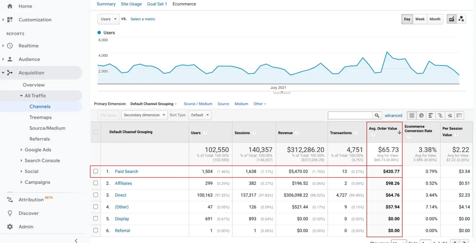Set chart granularity to Day
Screen dimensions: 476x243
click(407, 19)
